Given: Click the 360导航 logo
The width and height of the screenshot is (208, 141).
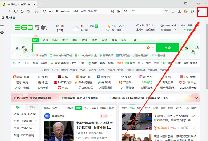Looking at the screenshot, I should pyautogui.click(x=31, y=27).
